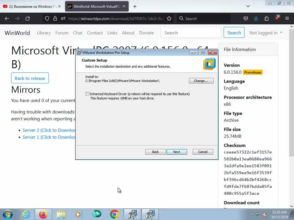
Task: Open the extensions puzzle icon
Action: 266,19
